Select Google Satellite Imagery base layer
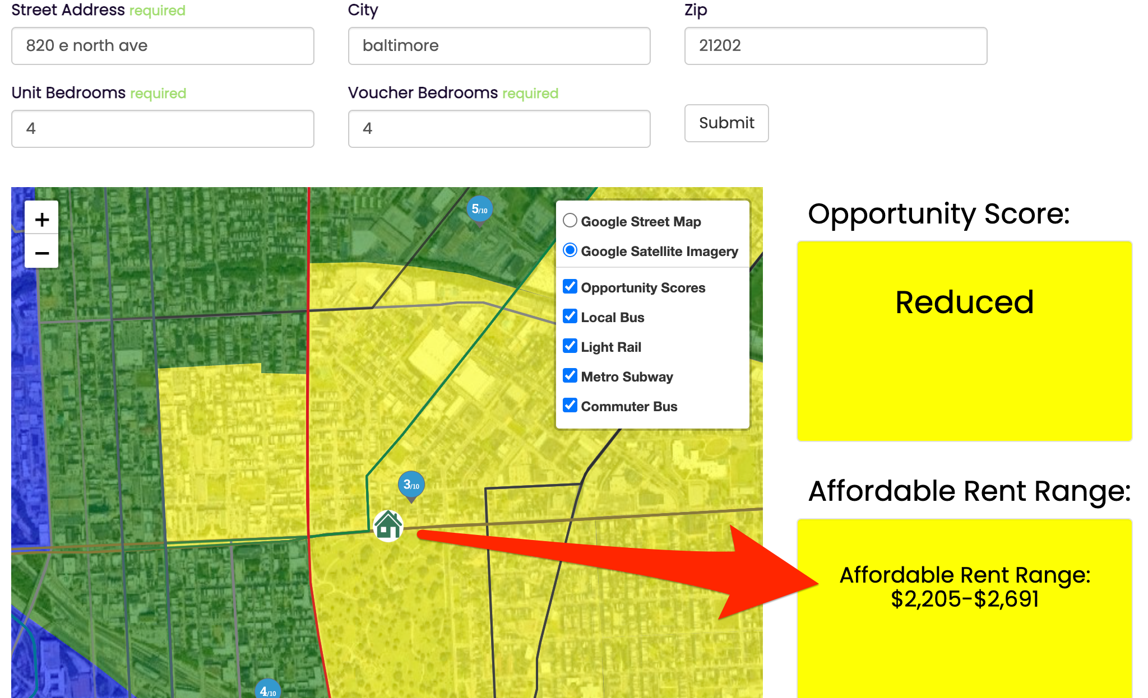1148x698 pixels. [570, 250]
